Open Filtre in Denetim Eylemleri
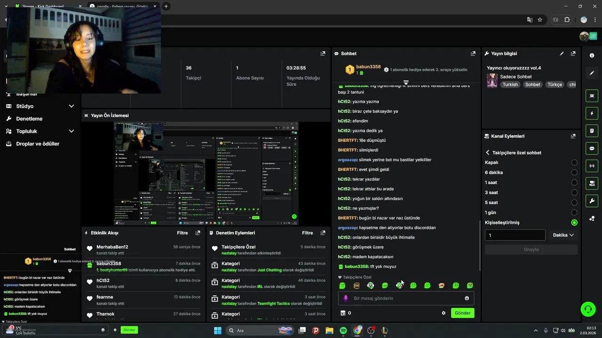The width and height of the screenshot is (602, 338). 308,233
